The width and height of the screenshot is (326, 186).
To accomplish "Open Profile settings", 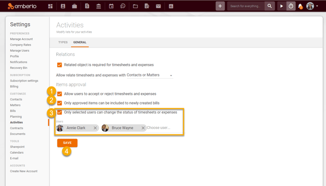I will (14, 56).
